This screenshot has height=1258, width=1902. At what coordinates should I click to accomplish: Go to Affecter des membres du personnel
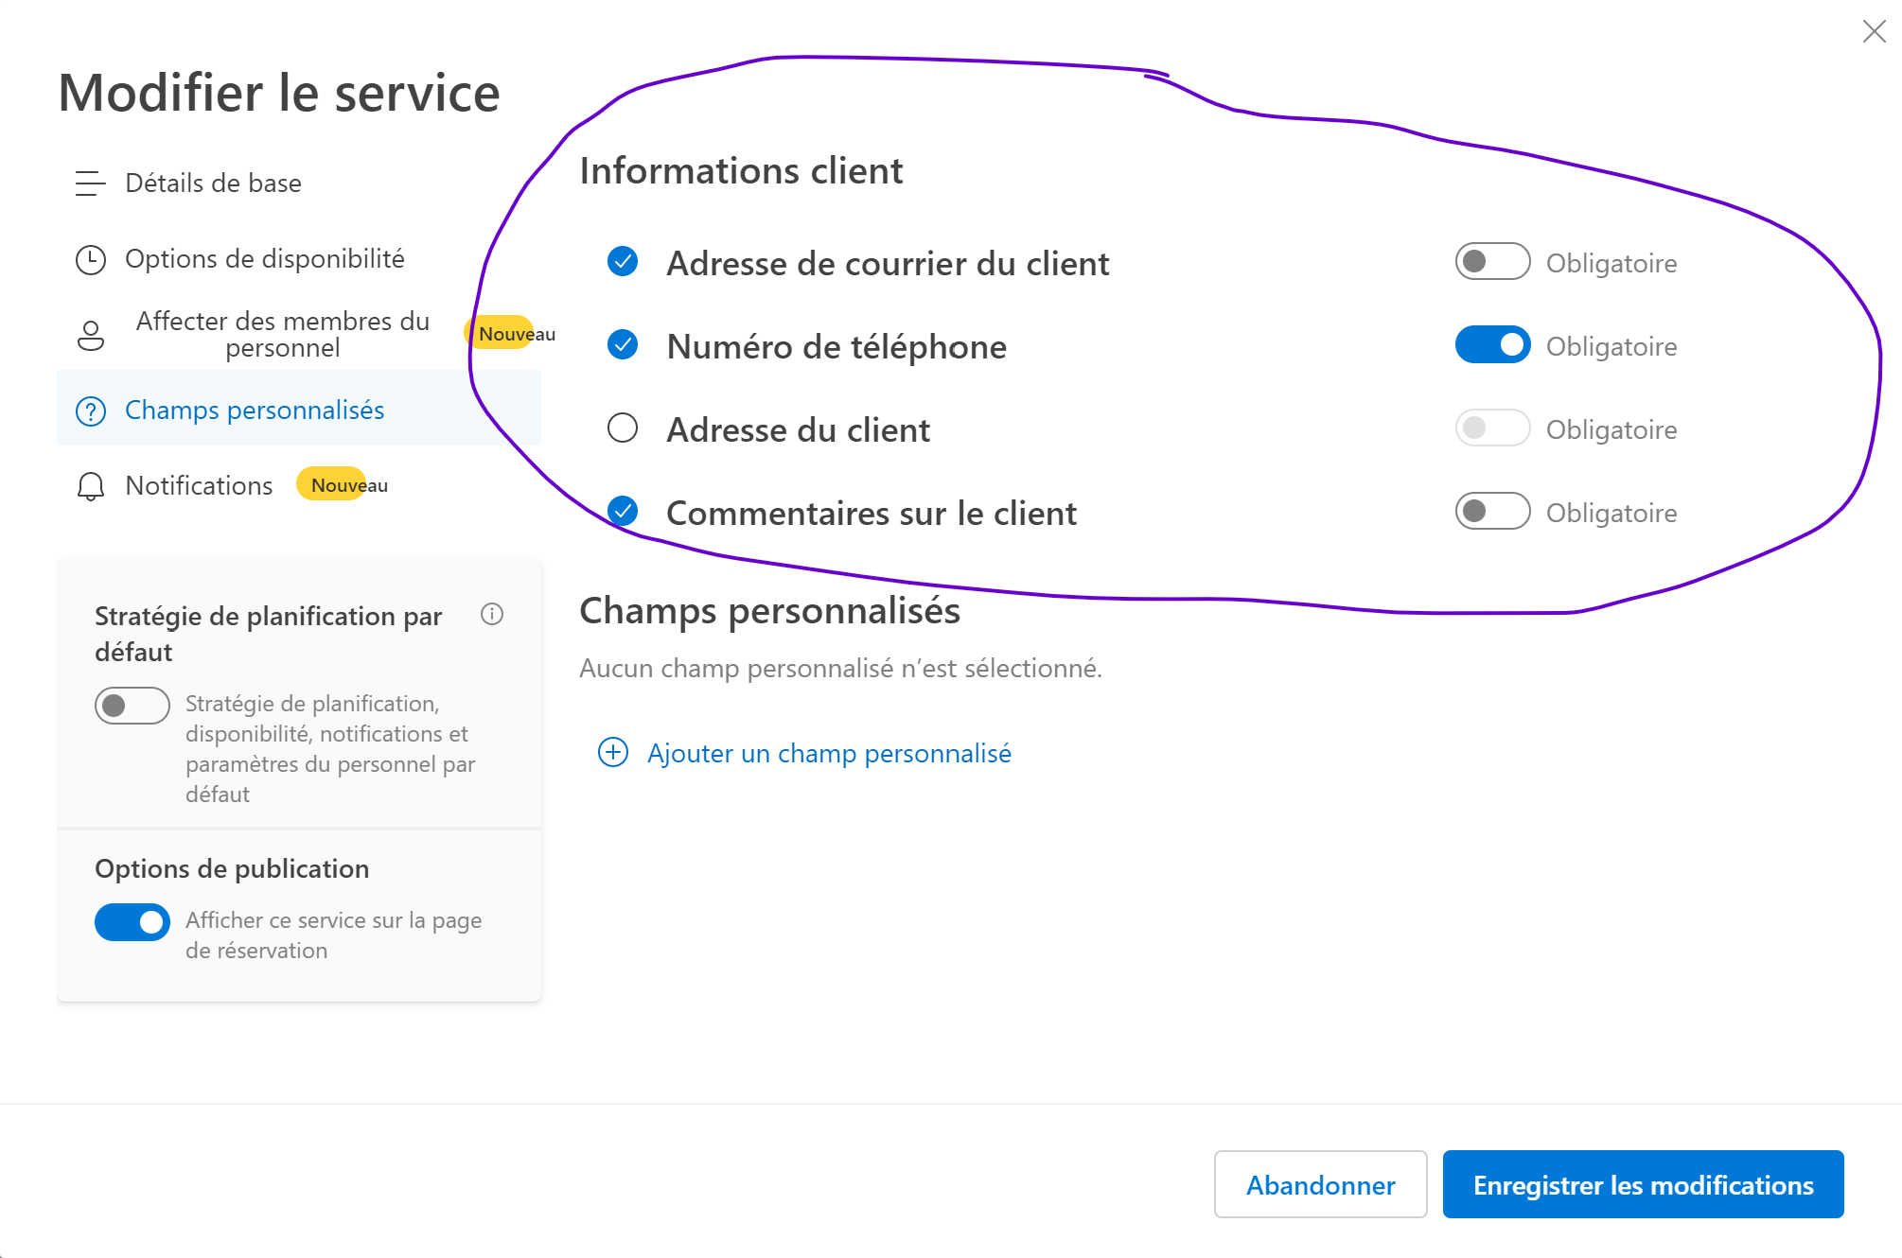tap(299, 335)
